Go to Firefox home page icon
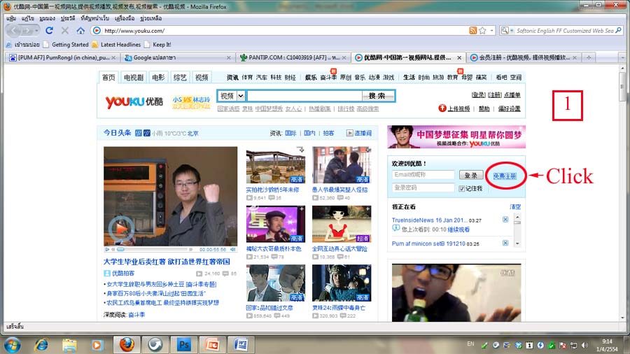 (x=80, y=31)
